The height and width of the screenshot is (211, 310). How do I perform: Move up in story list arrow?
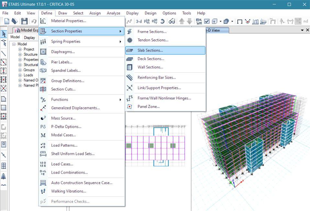coord(182,21)
